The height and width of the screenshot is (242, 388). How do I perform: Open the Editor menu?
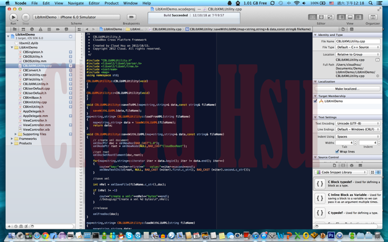(x=94, y=3)
